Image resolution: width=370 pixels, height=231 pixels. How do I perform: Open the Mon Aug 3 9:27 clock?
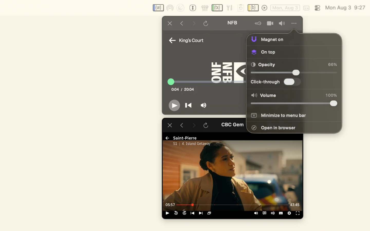pos(345,8)
